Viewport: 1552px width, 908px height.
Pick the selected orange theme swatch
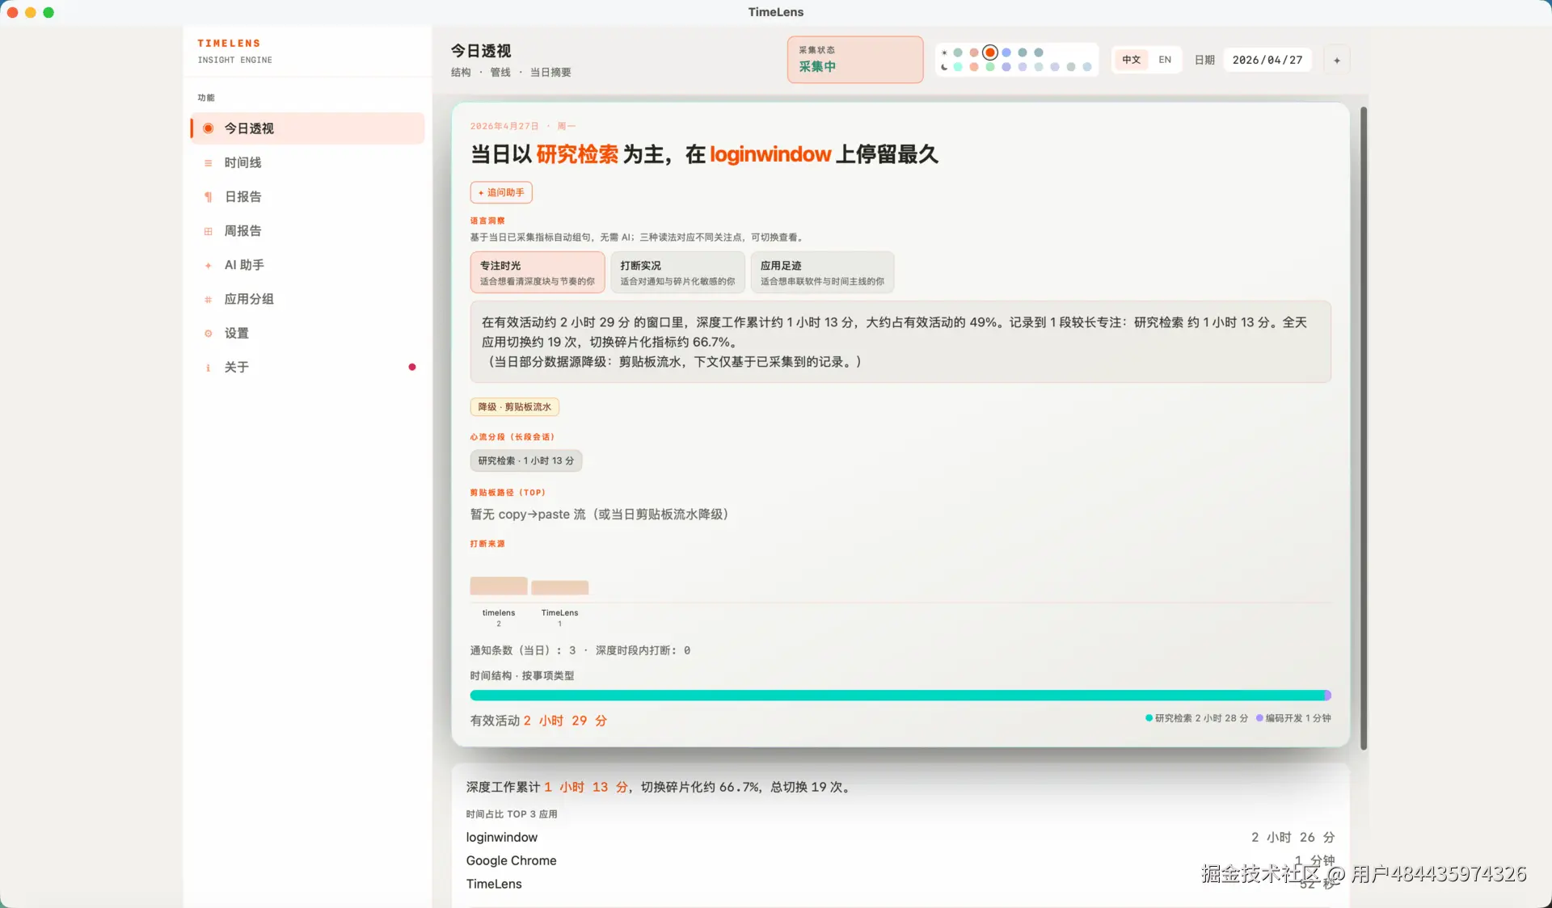(990, 53)
